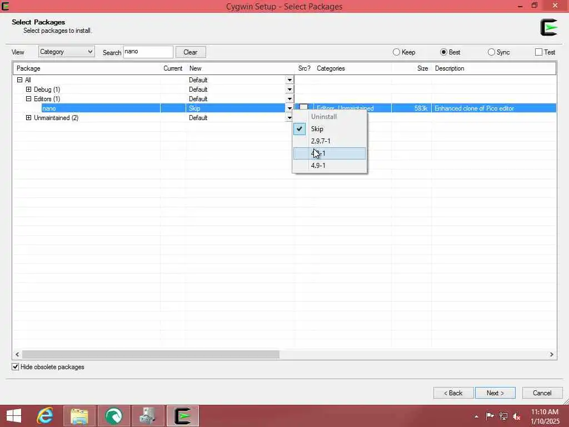This screenshot has width=569, height=427.
Task: Open the network status tray icon
Action: 503,416
